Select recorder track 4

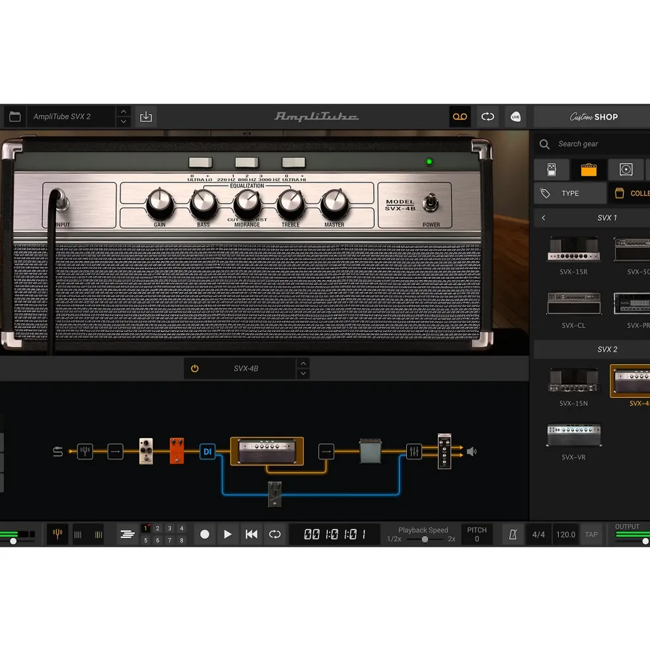[x=182, y=529]
